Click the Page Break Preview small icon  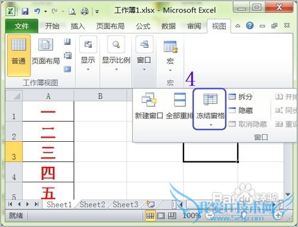67,42
